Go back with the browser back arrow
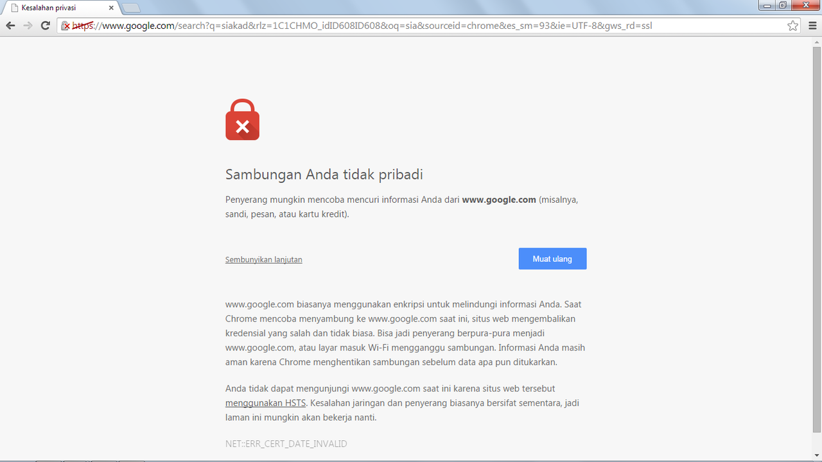Image resolution: width=822 pixels, height=462 pixels. pos(10,26)
